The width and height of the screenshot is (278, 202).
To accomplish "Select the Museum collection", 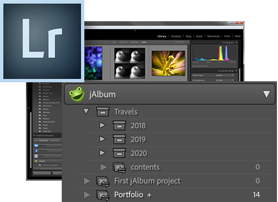I will [x=46, y=90].
